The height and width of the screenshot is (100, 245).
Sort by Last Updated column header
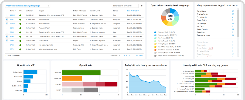pyautogui.click(x=133, y=11)
